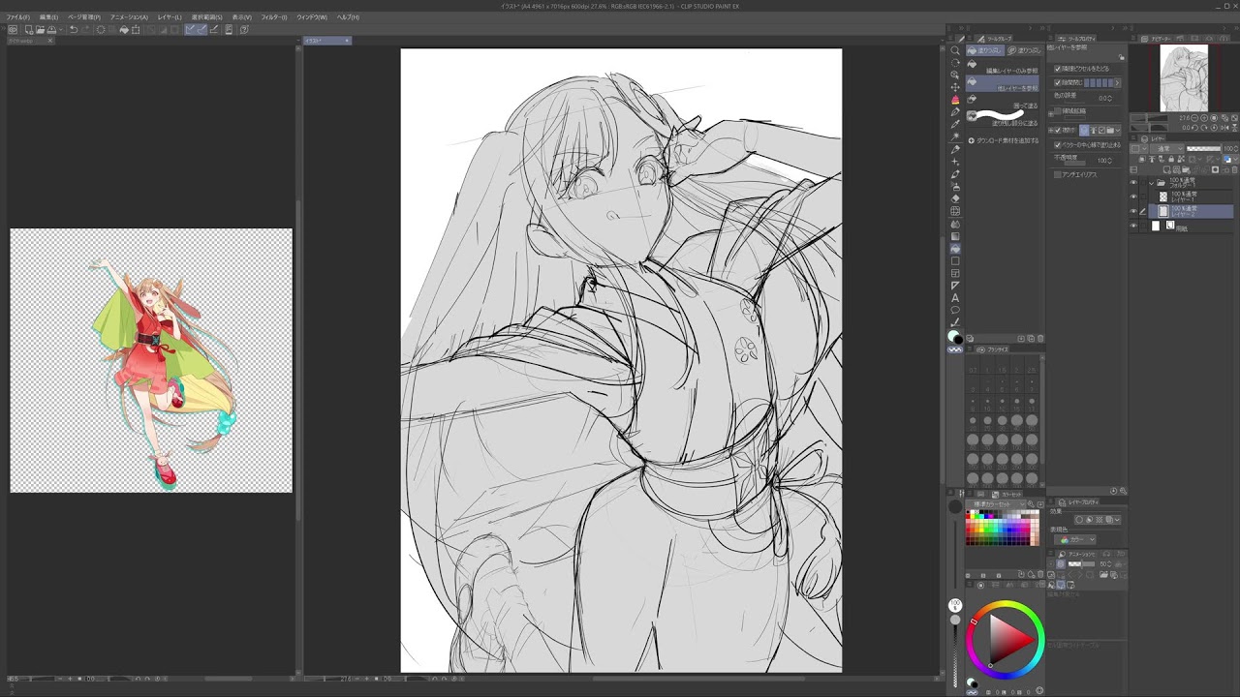Select レイヤー1 layer row
This screenshot has height=697, width=1240.
[1191, 197]
